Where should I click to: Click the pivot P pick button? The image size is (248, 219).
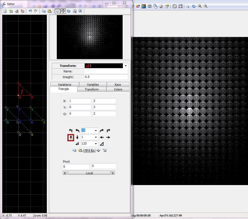[113, 173]
